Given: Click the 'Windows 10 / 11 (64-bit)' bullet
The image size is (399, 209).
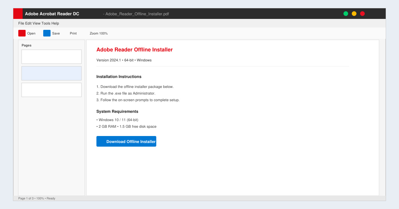Looking at the screenshot, I should tap(117, 120).
